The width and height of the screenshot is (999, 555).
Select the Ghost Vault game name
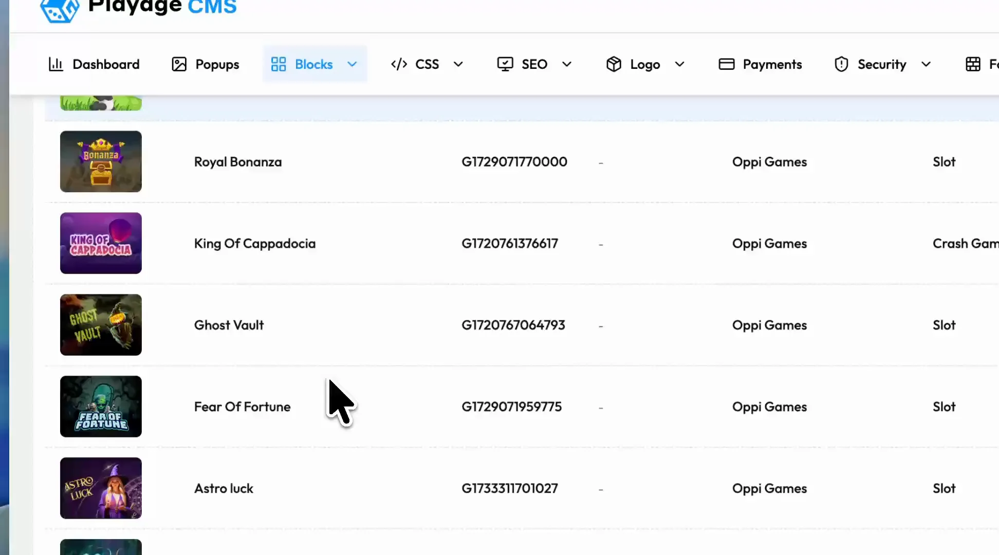point(229,325)
